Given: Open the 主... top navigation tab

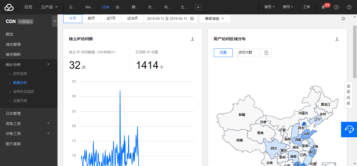Looking at the screenshot, I should 184,7.
